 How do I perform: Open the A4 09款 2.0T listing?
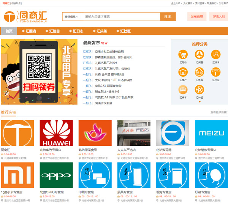[x=114, y=97]
